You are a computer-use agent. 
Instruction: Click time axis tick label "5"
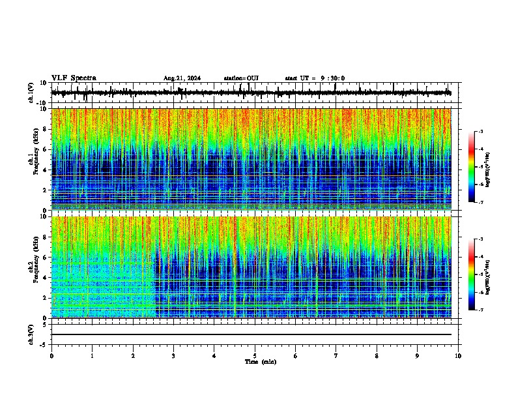point(255,356)
